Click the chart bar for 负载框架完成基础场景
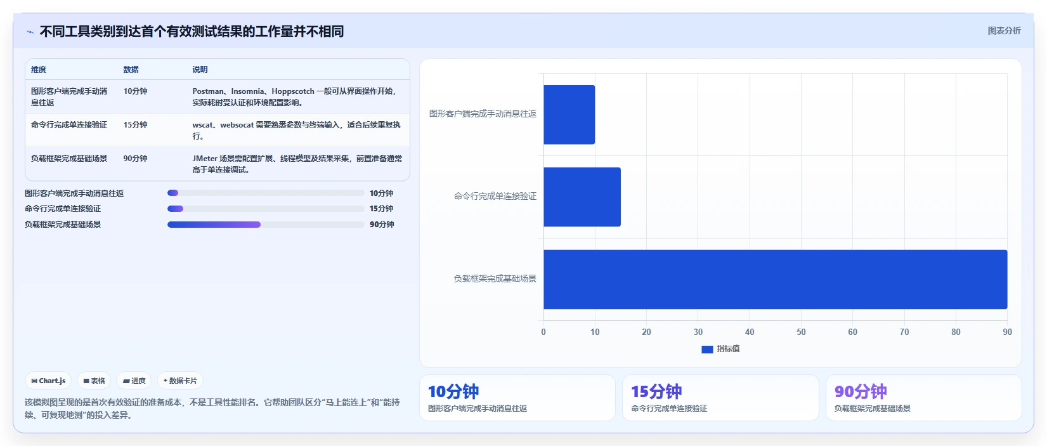Image resolution: width=1047 pixels, height=446 pixels. click(775, 279)
